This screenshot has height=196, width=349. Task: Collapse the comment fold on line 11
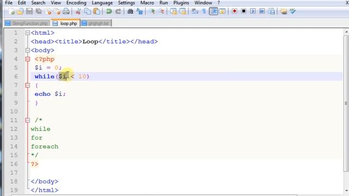(27, 120)
